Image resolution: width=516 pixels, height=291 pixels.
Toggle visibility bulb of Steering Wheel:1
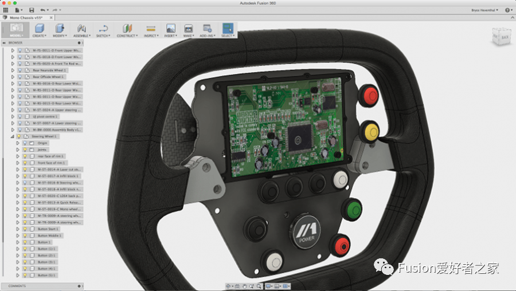click(19, 136)
